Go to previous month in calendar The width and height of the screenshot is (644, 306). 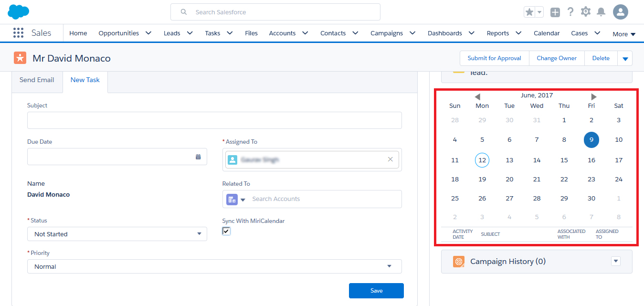(x=477, y=97)
